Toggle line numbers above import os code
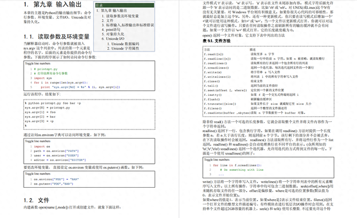Screen dimensions: 357x218 (38, 141)
